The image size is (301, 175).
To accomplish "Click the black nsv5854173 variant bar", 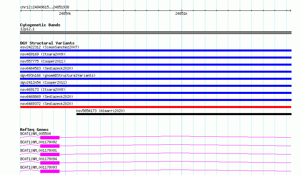I will (x=184, y=114).
